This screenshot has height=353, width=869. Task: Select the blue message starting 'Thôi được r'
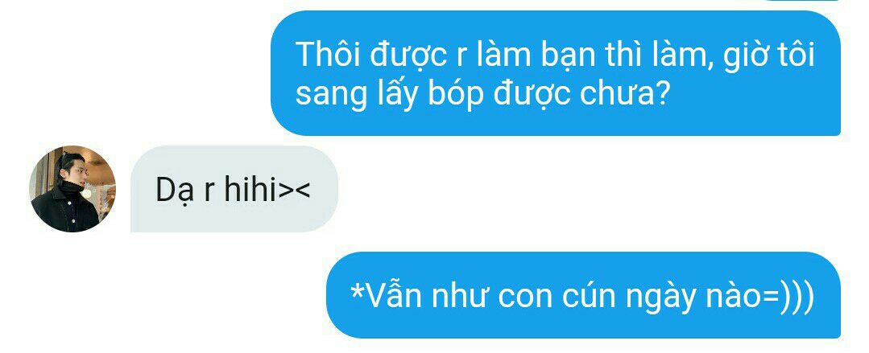[x=556, y=73]
